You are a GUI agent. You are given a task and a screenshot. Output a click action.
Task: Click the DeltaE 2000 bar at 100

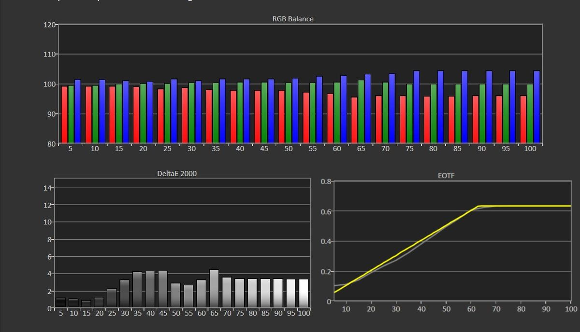[304, 293]
